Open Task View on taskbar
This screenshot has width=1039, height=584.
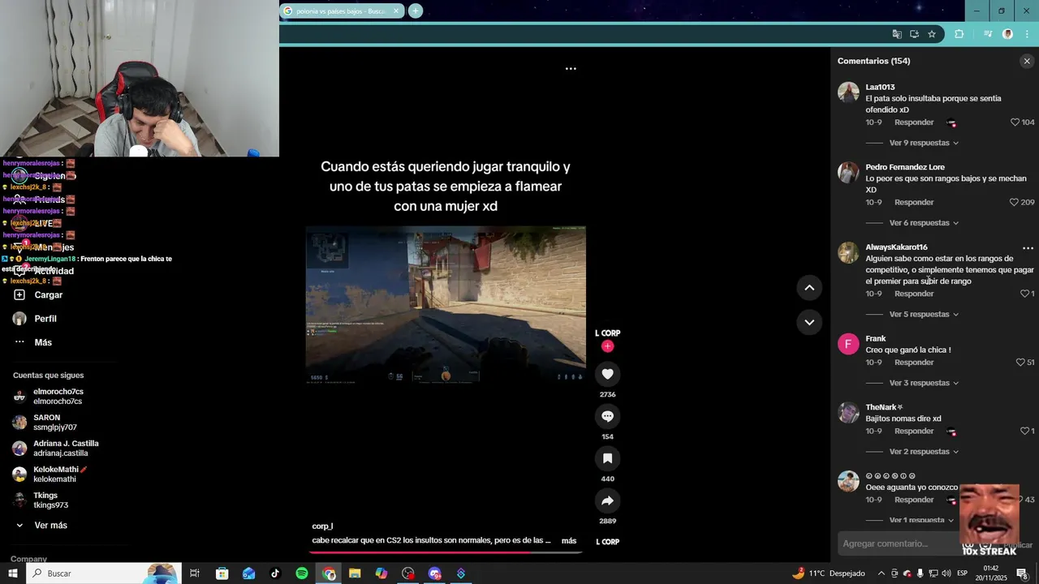(x=195, y=573)
